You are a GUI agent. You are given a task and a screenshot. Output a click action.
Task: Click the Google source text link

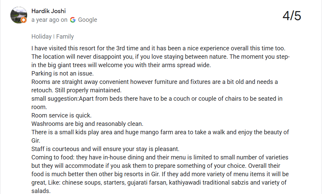(x=88, y=20)
